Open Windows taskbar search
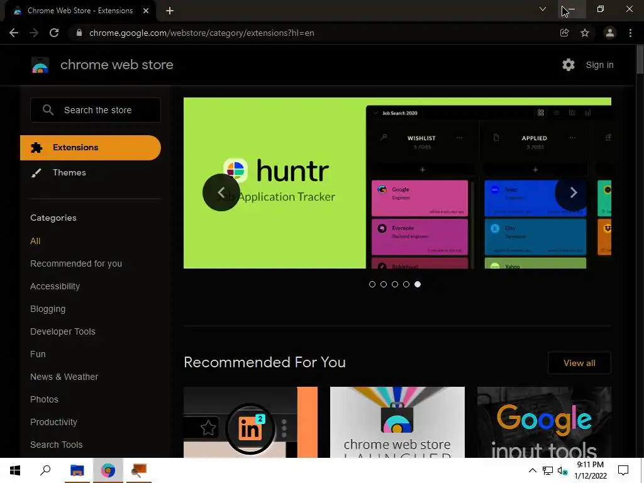Screen dimensions: 644x483 45,470
